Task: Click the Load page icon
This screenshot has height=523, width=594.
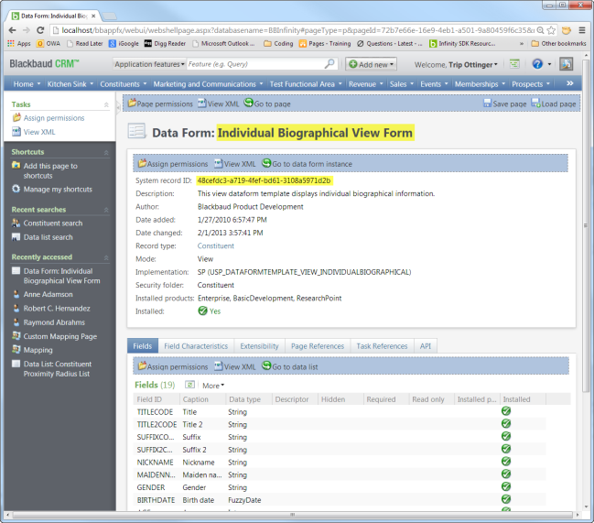Action: (x=535, y=104)
